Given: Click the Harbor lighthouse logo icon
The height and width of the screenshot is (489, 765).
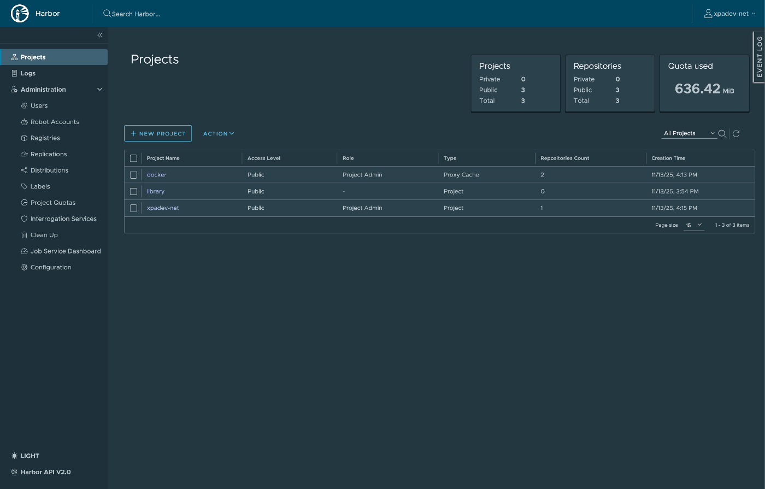Looking at the screenshot, I should coord(20,14).
